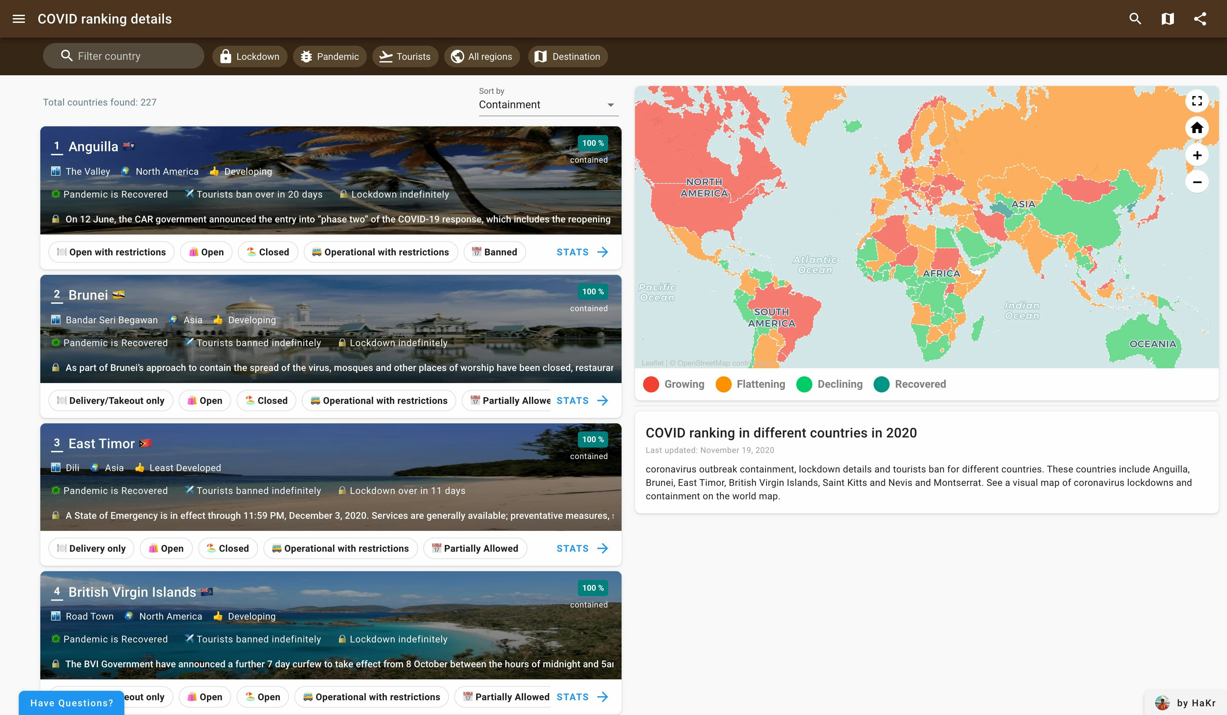Open the Lockdown filter chip
This screenshot has width=1227, height=715.
click(250, 56)
